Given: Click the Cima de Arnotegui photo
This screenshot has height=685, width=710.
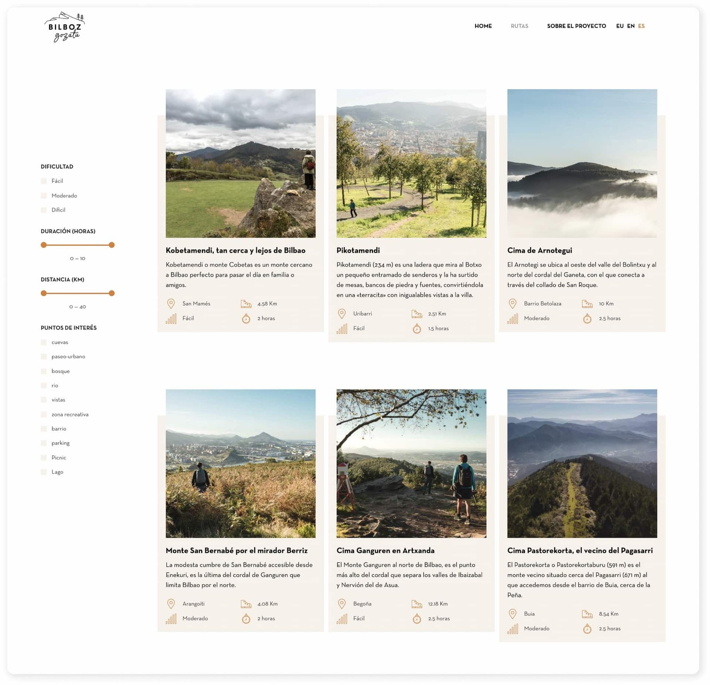Looking at the screenshot, I should coord(582,163).
